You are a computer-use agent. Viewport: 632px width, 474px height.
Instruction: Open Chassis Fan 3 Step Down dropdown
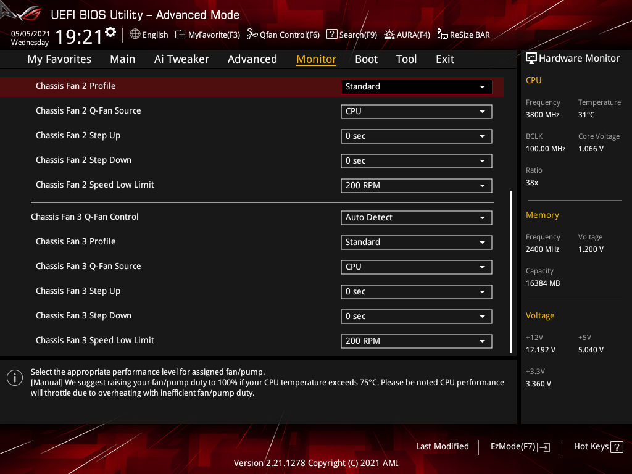416,317
